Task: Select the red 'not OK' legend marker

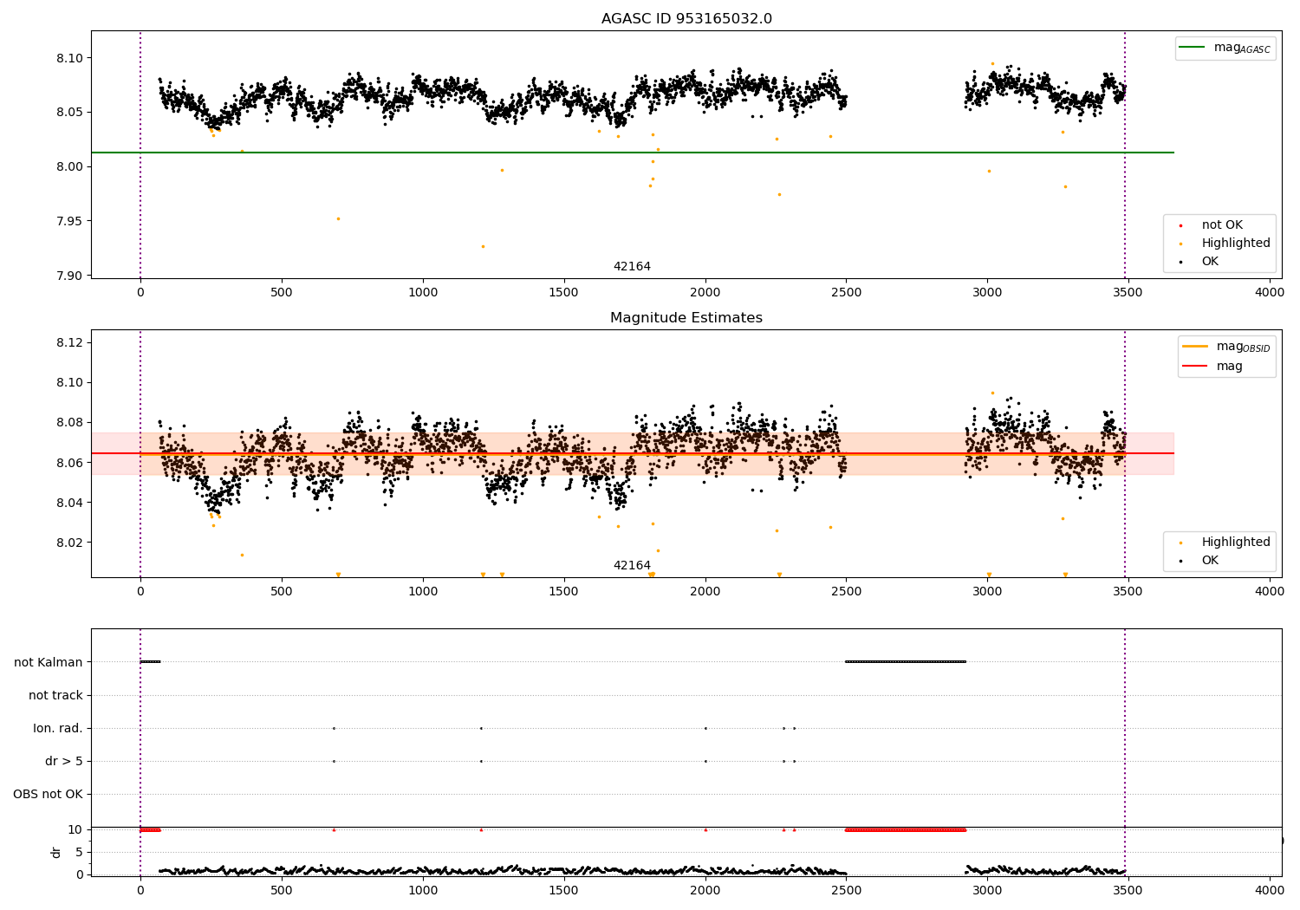Action: click(1180, 225)
